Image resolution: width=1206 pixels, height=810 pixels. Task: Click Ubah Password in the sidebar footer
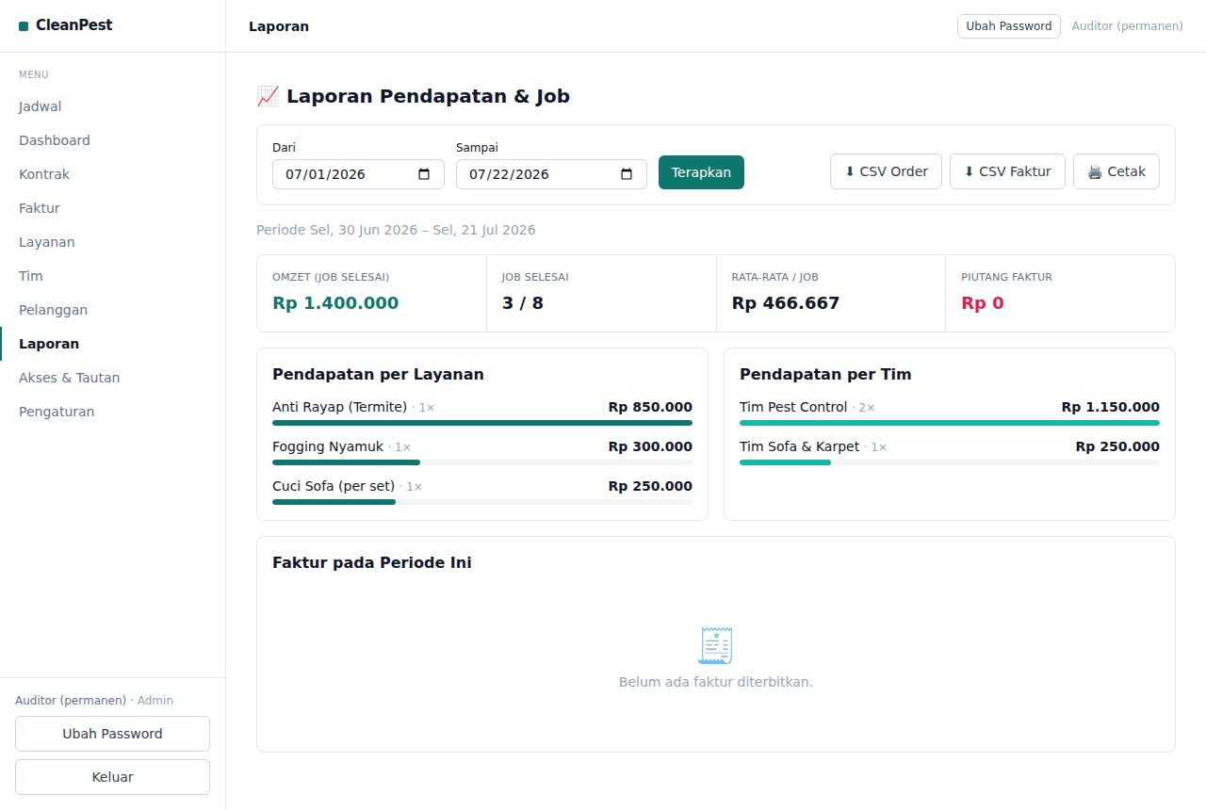(x=112, y=734)
